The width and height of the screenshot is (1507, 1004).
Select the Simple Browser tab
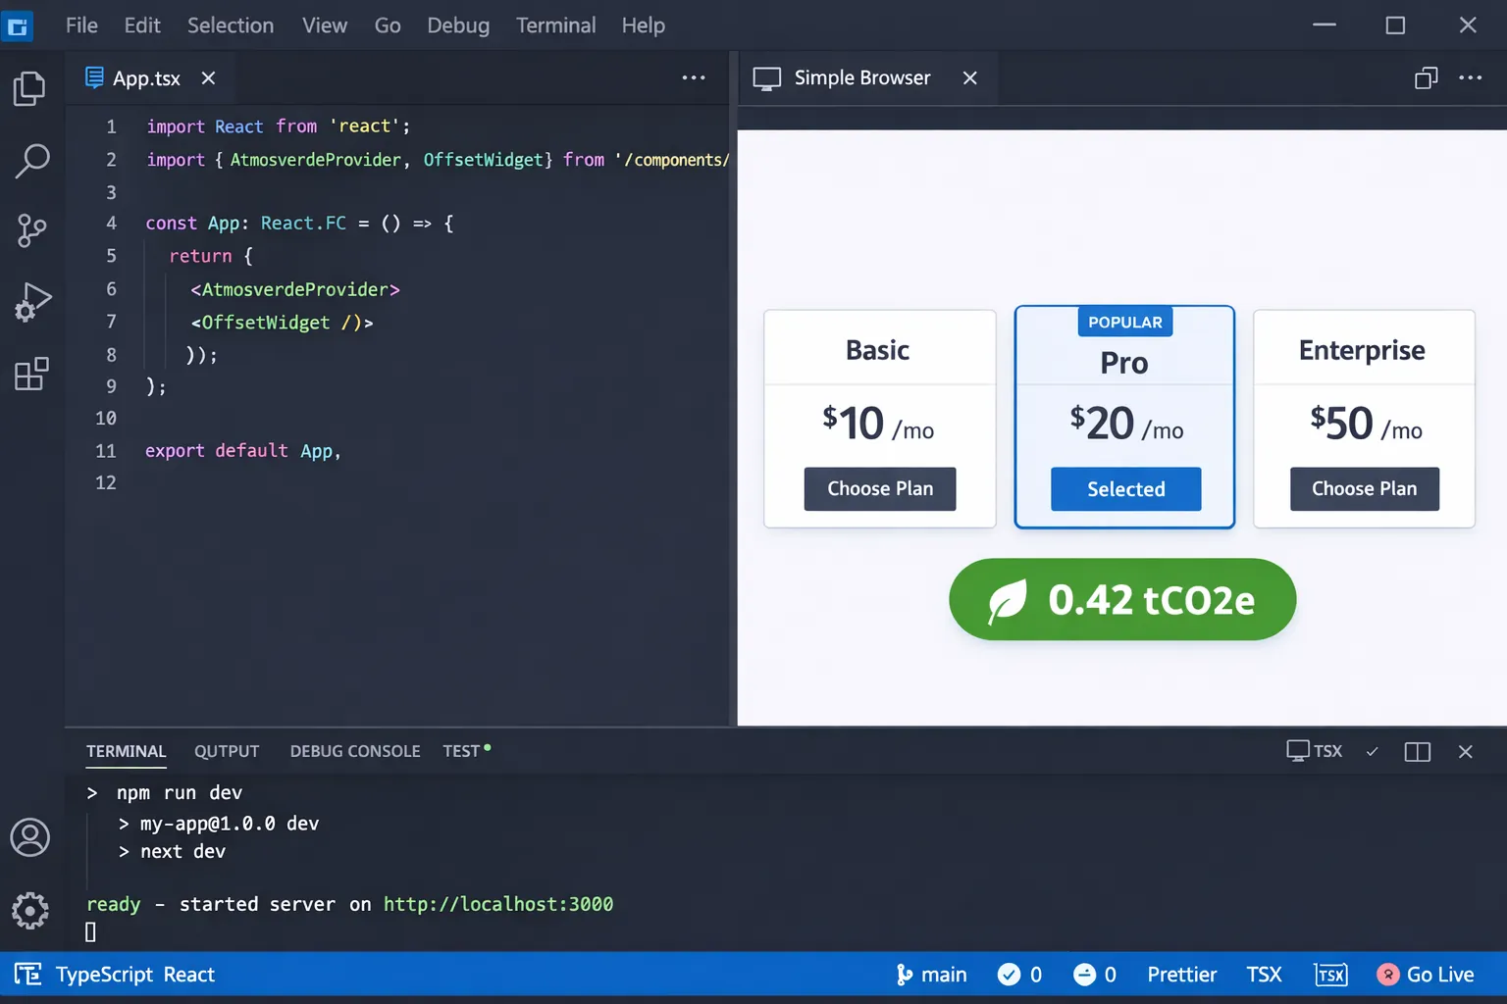point(866,78)
